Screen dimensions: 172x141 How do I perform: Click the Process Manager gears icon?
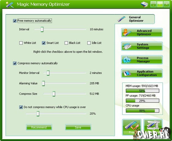point(127,60)
